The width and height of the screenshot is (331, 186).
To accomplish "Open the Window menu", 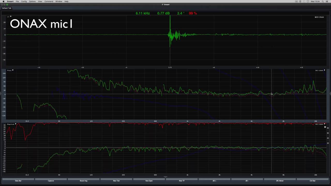I will point(59,1).
